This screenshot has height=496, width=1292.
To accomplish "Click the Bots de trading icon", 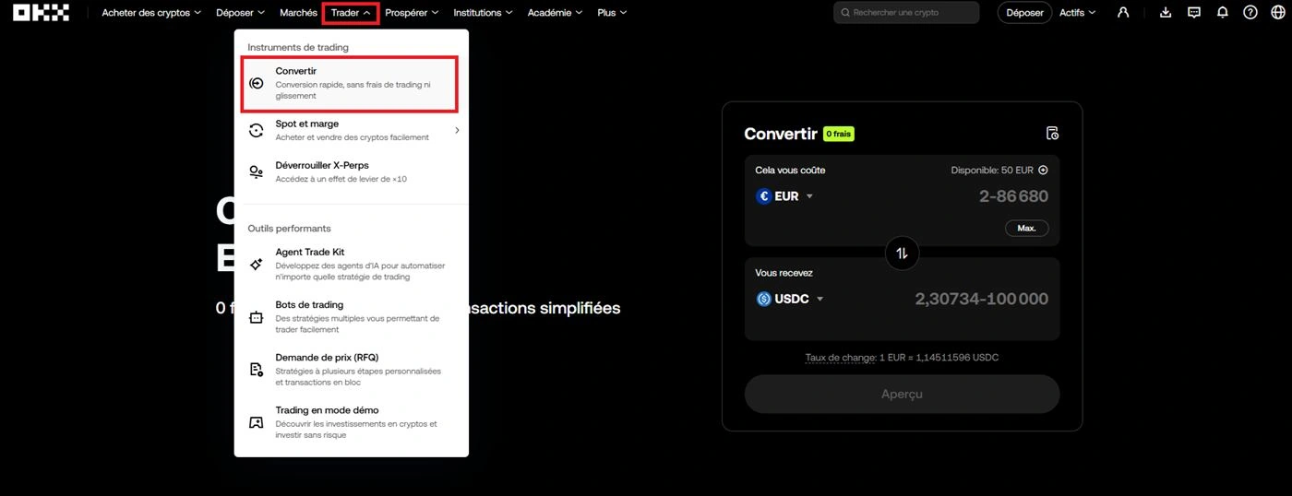I will point(257,317).
